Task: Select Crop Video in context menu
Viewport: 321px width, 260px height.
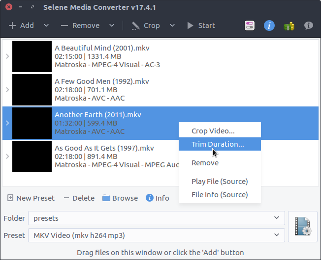Action: (x=213, y=131)
